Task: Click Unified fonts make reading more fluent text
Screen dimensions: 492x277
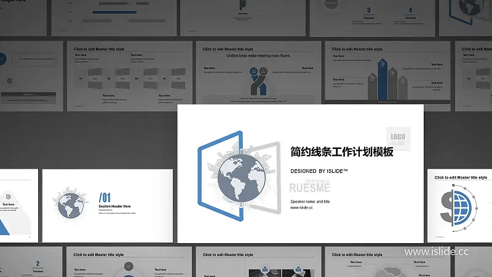Action: (x=258, y=55)
